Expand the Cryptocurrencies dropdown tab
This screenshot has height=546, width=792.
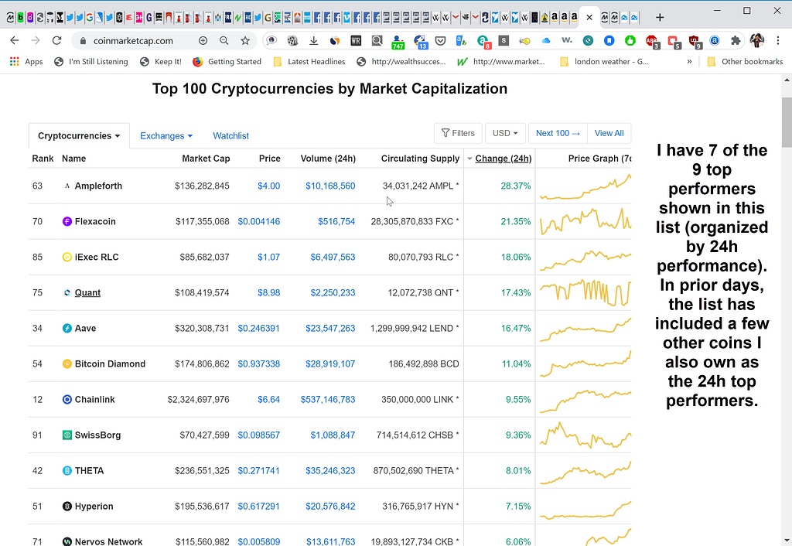pyautogui.click(x=79, y=136)
